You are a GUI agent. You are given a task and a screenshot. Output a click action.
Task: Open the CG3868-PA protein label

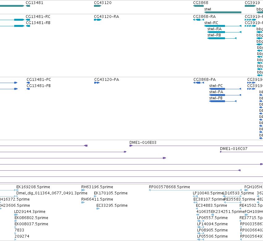click(205, 80)
